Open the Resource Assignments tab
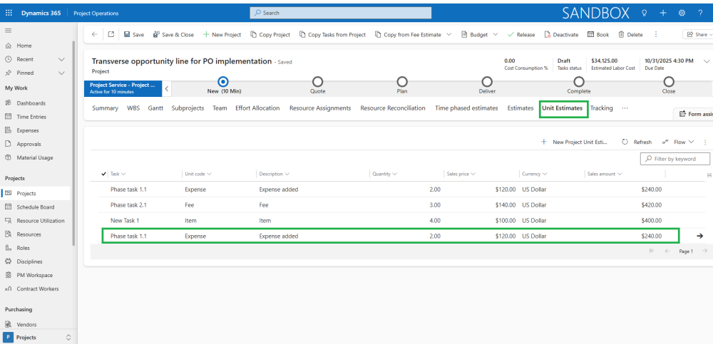713x344 pixels. (319, 108)
